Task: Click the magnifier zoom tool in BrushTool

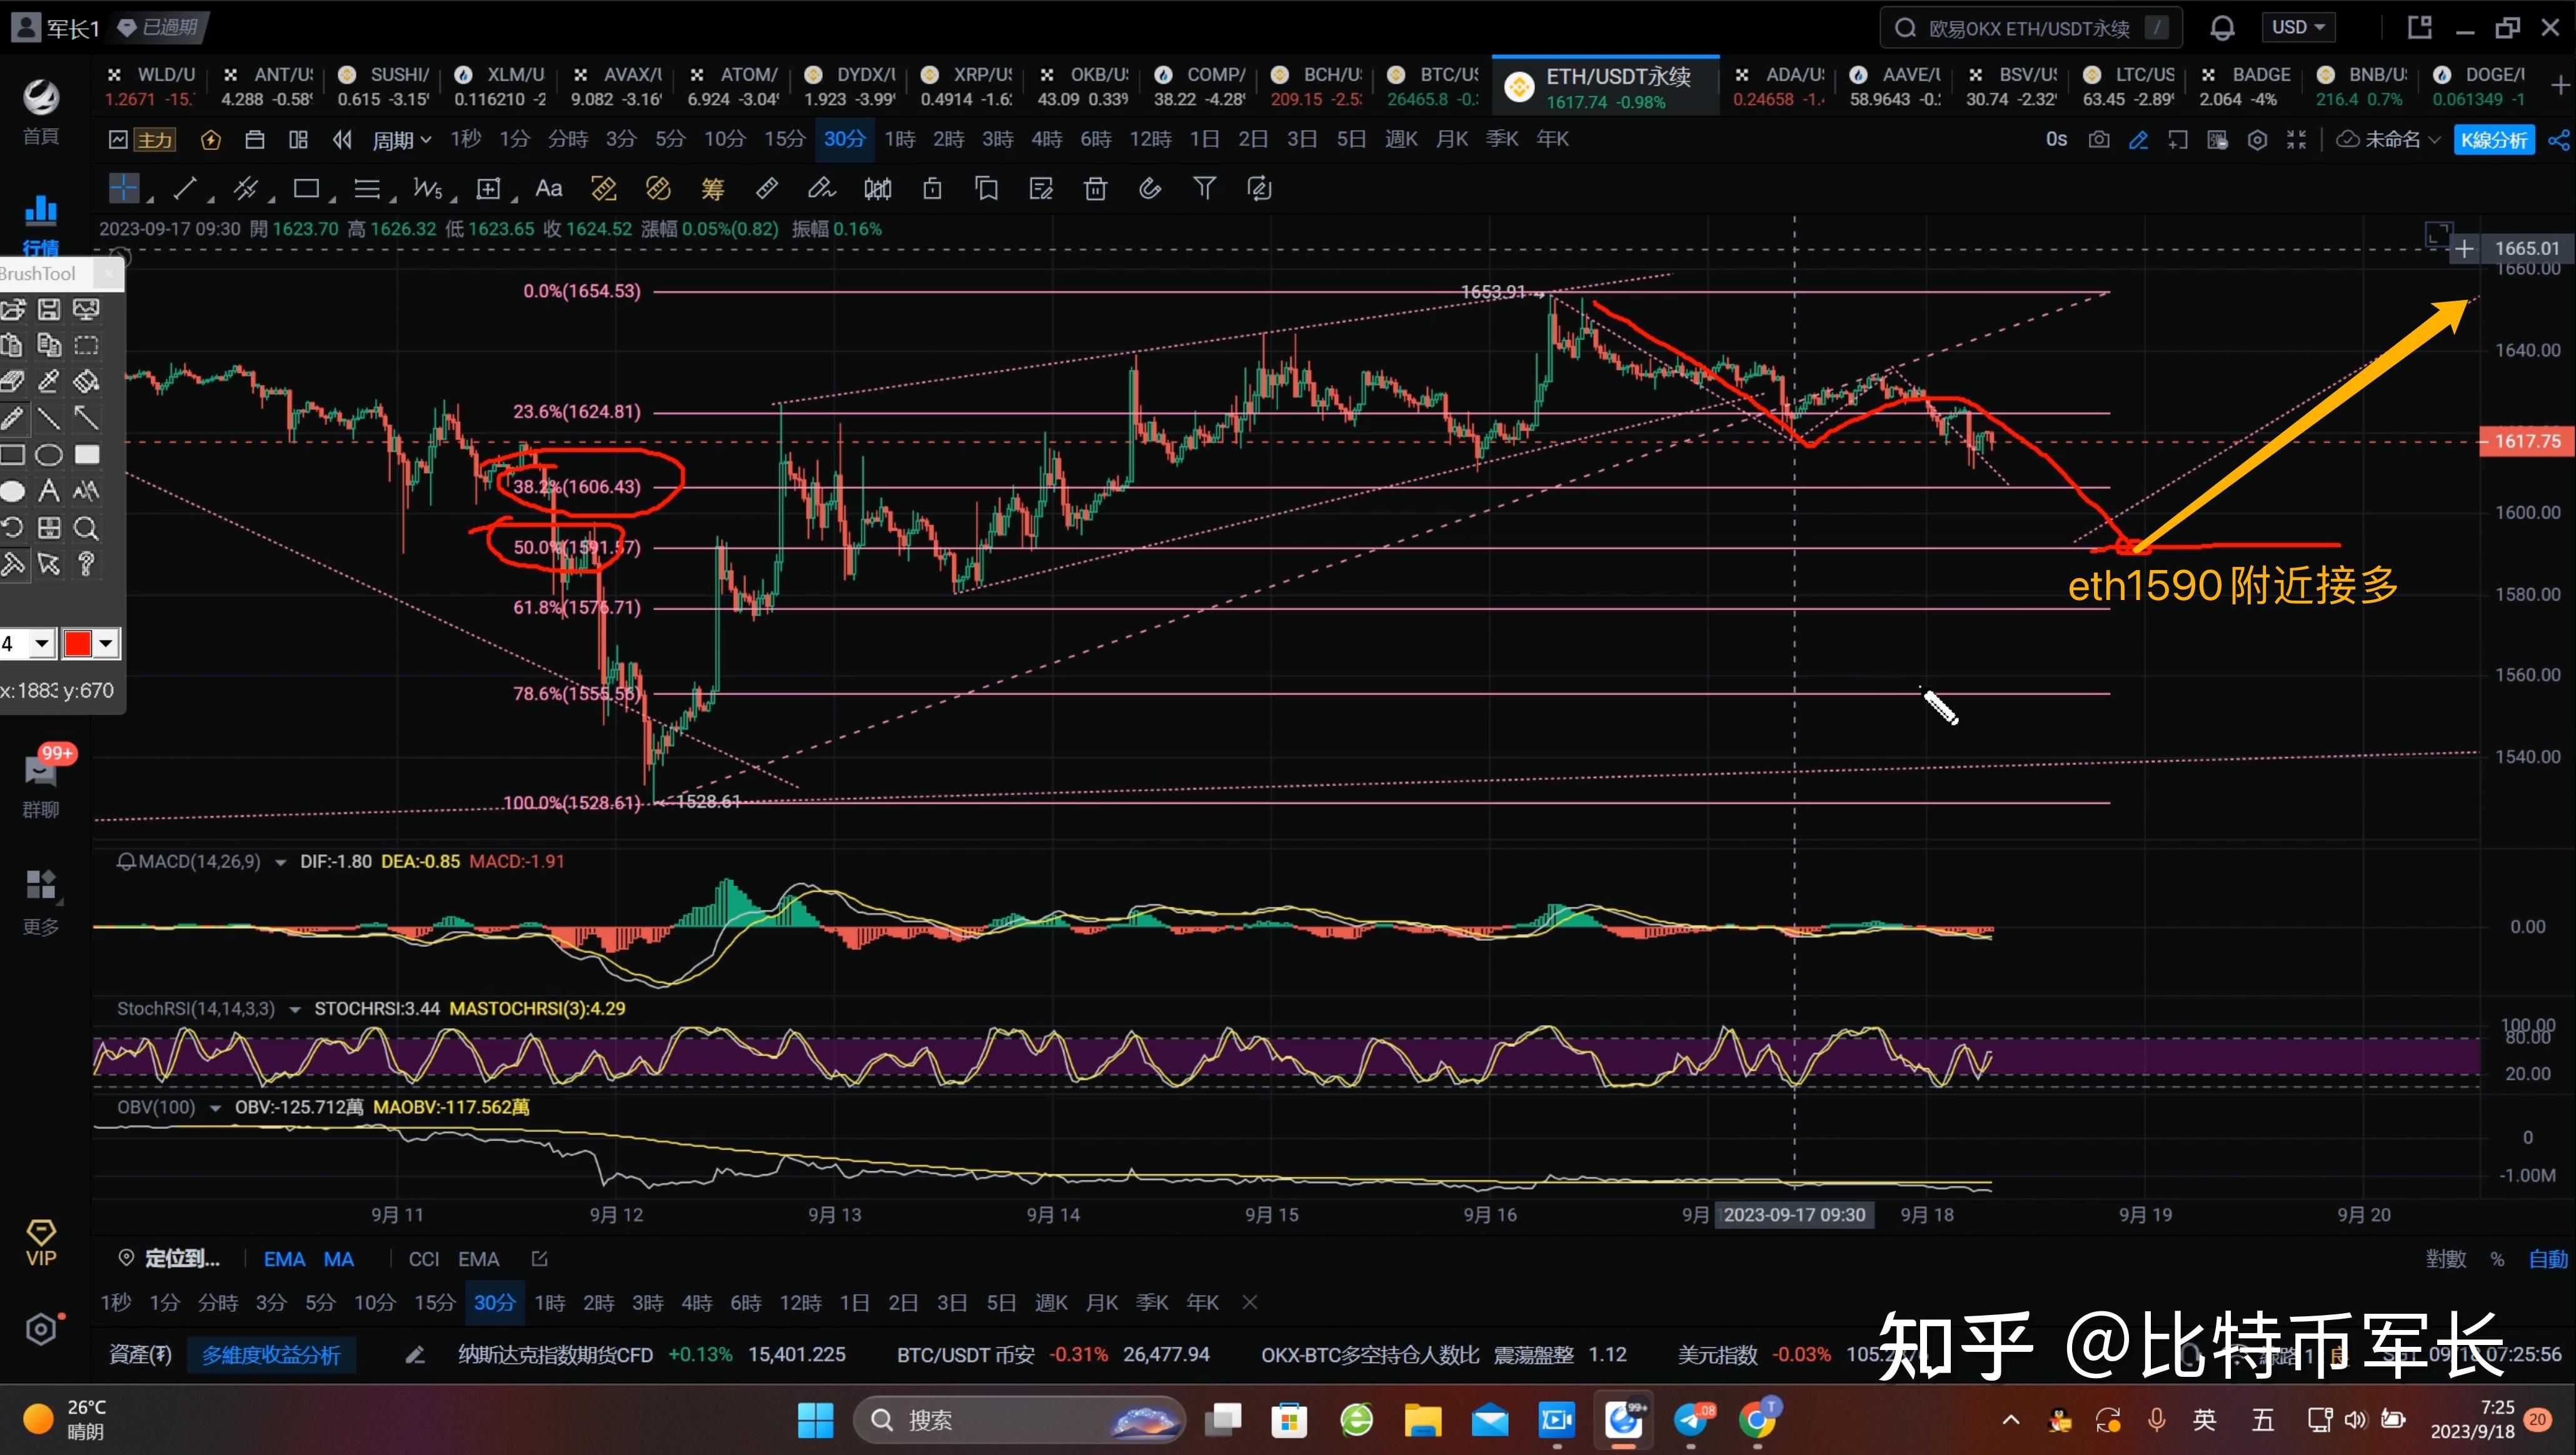Action: 87,527
